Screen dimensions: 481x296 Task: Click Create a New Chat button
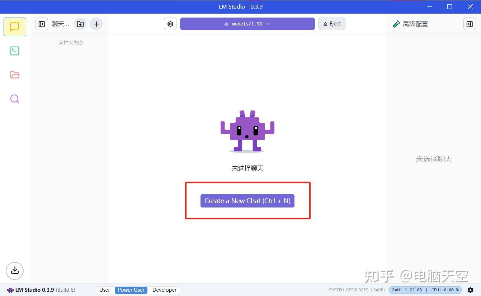pyautogui.click(x=247, y=201)
